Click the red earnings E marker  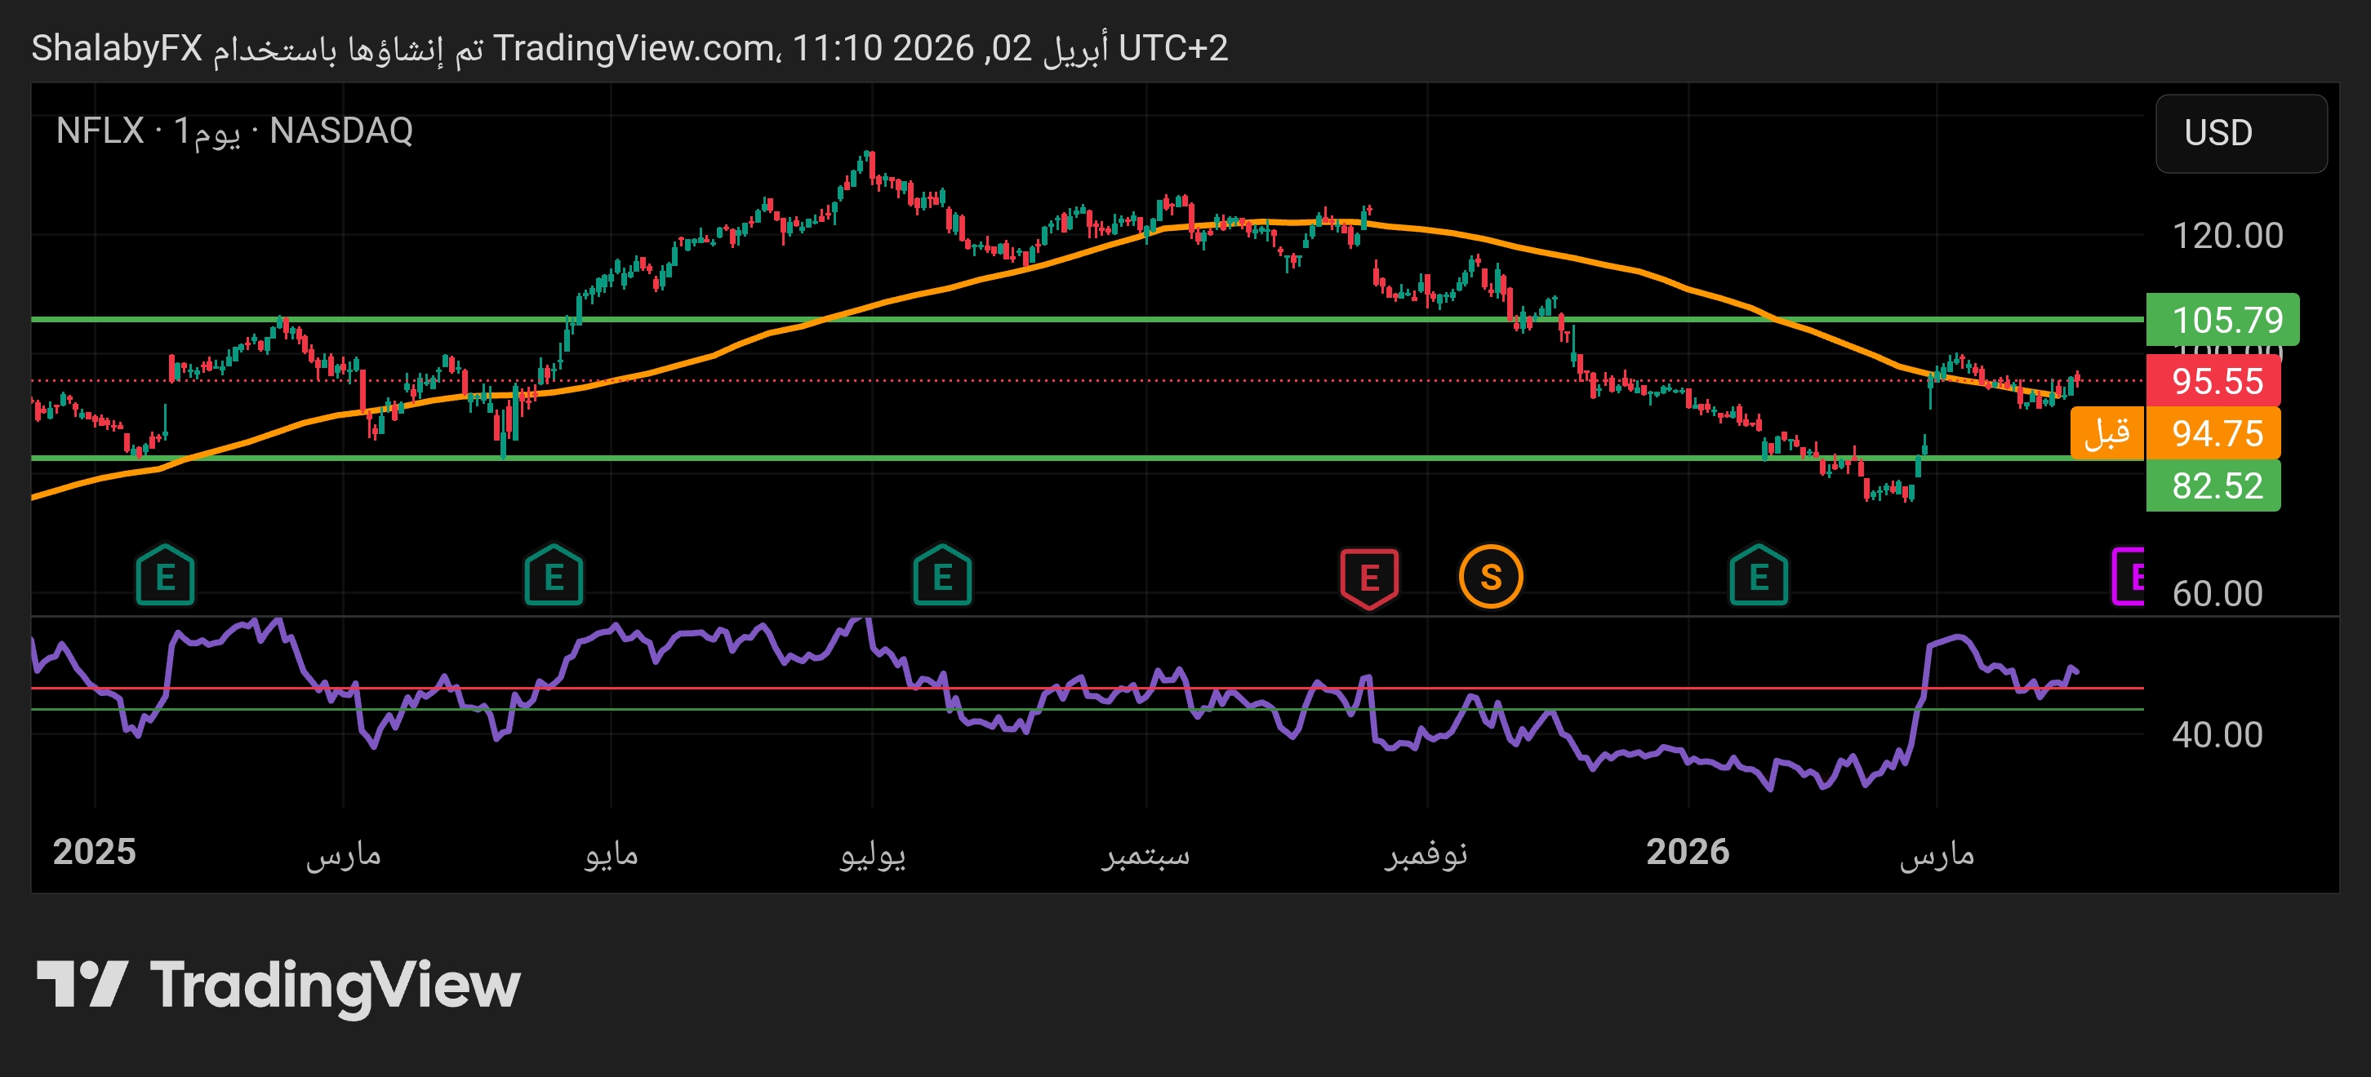1368,578
